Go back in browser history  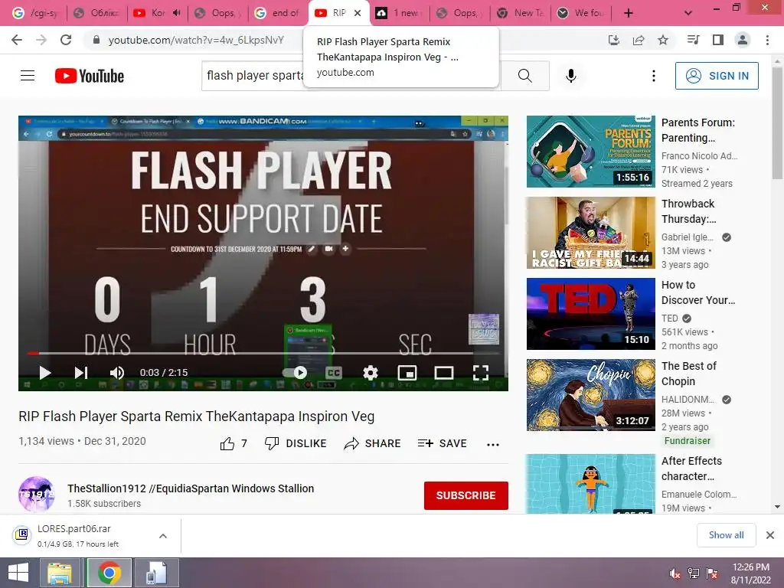[17, 40]
